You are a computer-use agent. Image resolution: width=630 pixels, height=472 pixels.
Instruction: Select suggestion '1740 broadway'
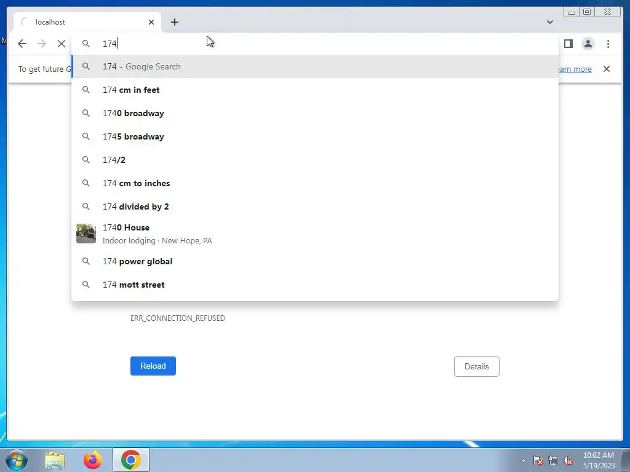tap(315, 113)
